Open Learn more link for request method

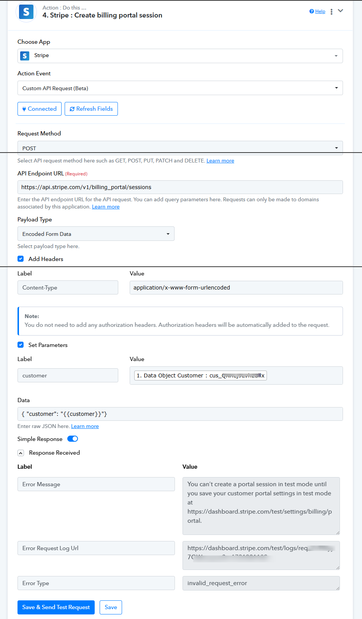tap(220, 161)
